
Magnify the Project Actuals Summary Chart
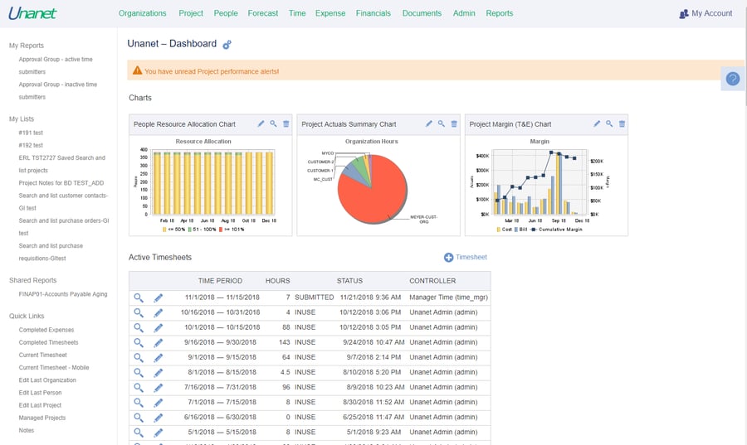(x=442, y=123)
